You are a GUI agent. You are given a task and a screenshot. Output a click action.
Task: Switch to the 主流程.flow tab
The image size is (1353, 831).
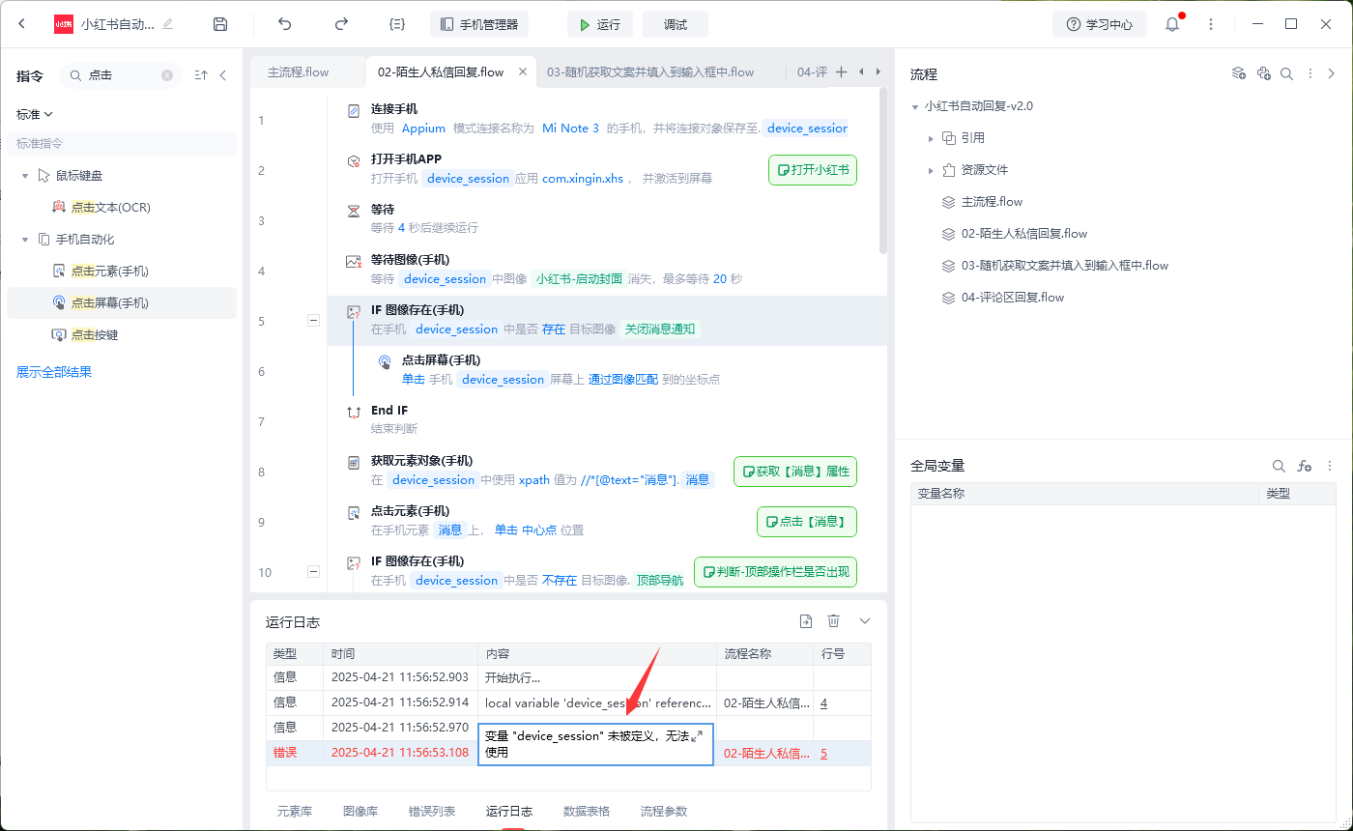coord(298,72)
